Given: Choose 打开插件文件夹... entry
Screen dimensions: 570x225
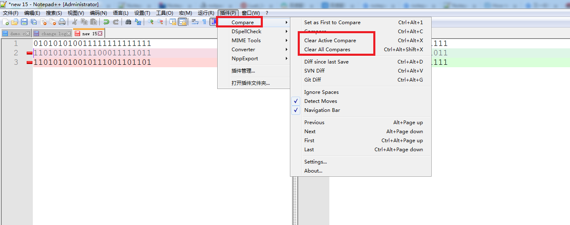Looking at the screenshot, I should tap(254, 83).
